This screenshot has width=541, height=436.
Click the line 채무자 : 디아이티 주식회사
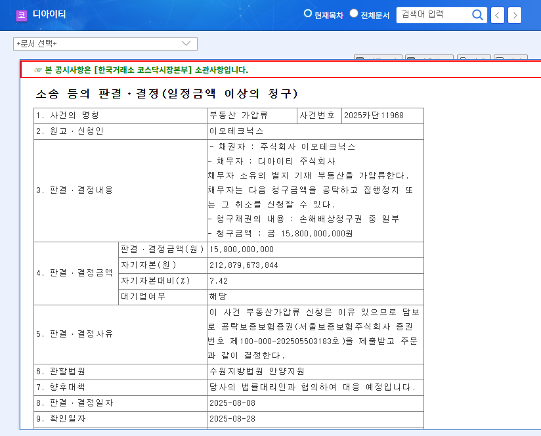272,162
